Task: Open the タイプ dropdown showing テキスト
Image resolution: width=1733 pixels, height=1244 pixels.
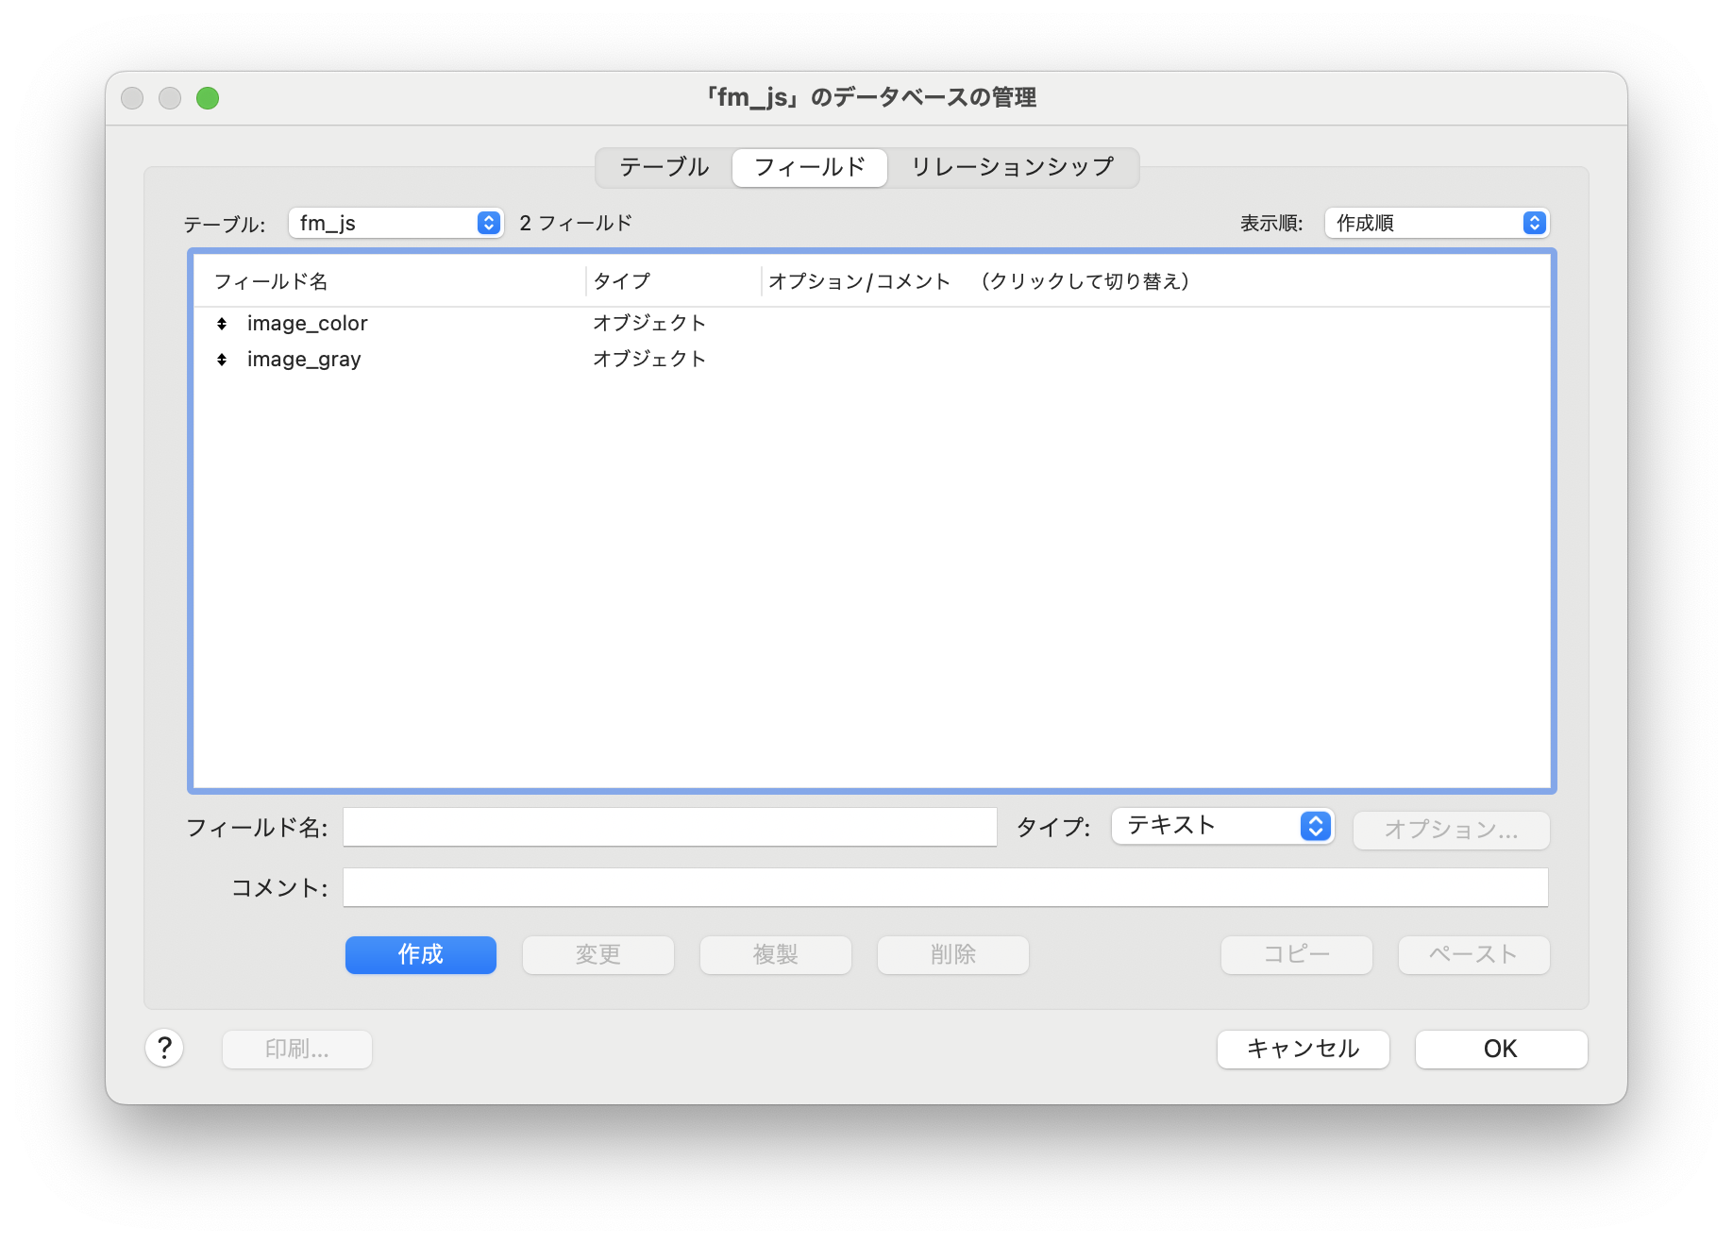Action: pyautogui.click(x=1222, y=826)
